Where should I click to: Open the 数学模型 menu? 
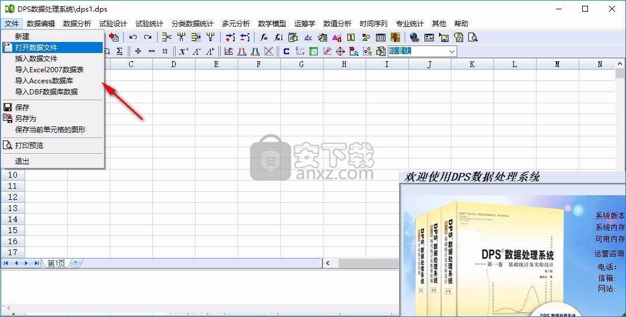pyautogui.click(x=272, y=23)
